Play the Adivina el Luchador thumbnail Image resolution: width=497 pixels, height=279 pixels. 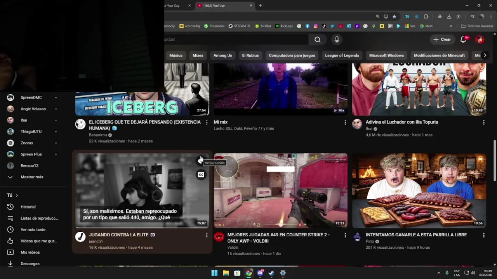[x=419, y=90]
